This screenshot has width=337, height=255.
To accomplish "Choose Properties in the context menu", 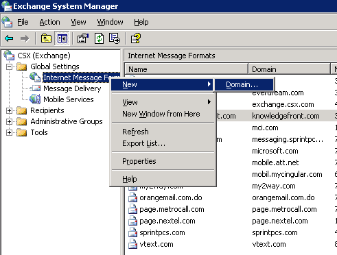I will pos(163,161).
